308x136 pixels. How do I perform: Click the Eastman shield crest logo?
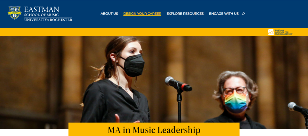pos(14,13)
